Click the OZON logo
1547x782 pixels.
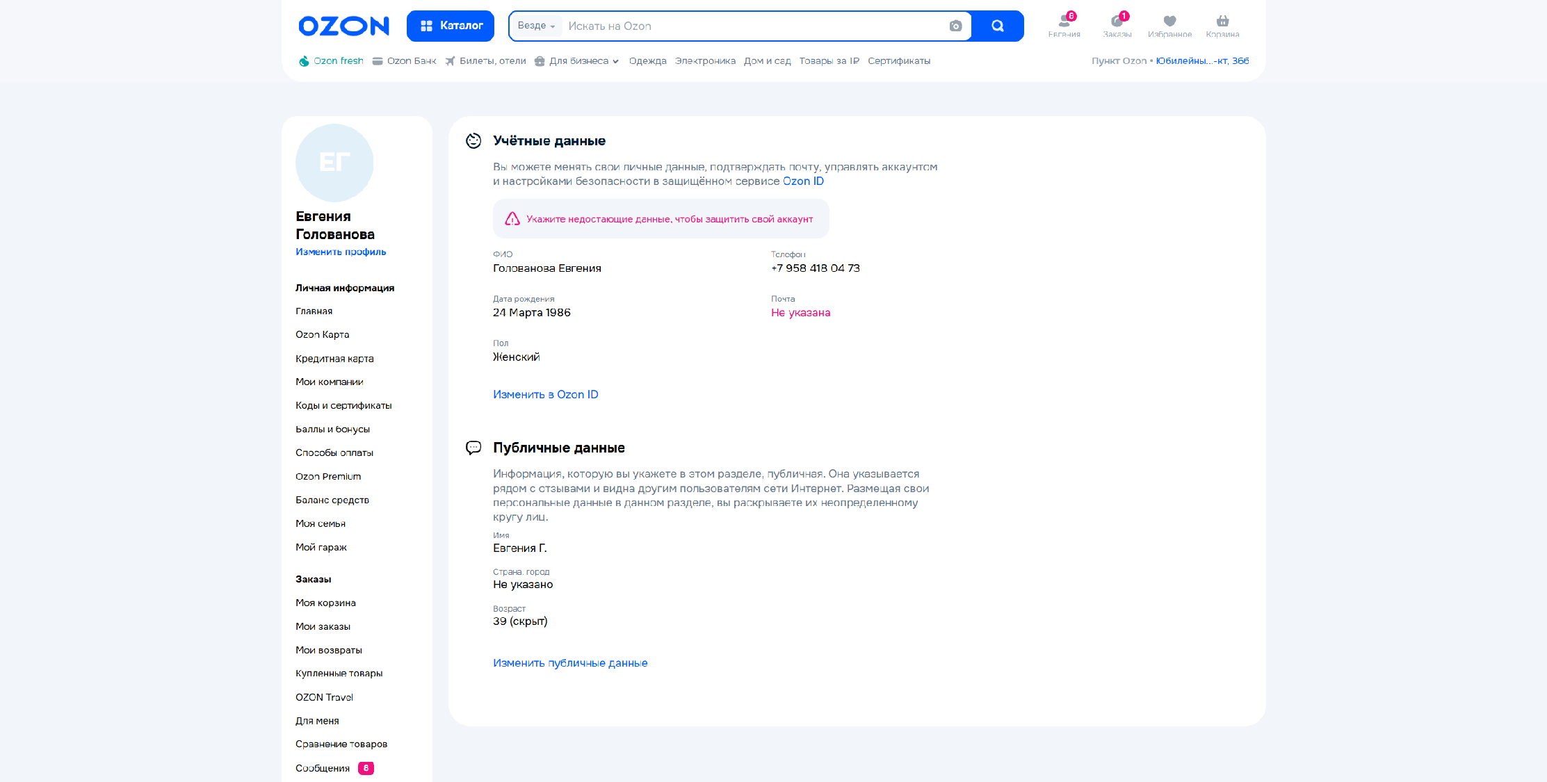[x=343, y=26]
